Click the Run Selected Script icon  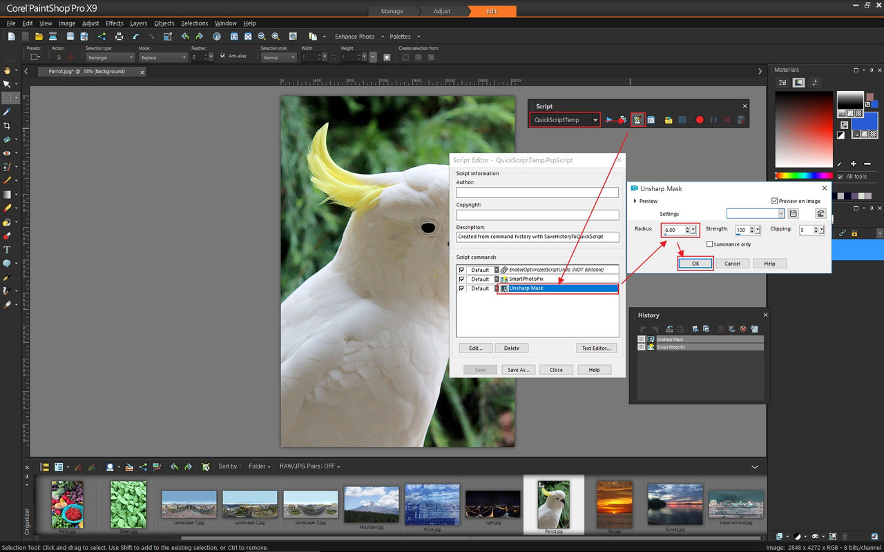608,120
